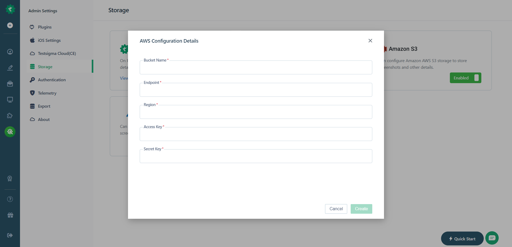
Task: Open the monitor icon in sidebar
Action: pos(10,100)
